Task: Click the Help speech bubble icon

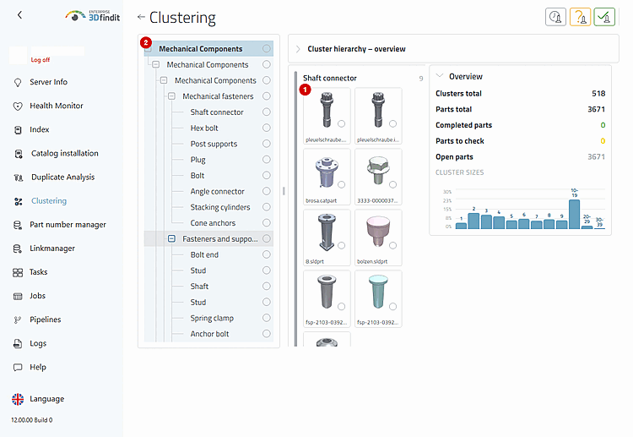Action: (18, 368)
